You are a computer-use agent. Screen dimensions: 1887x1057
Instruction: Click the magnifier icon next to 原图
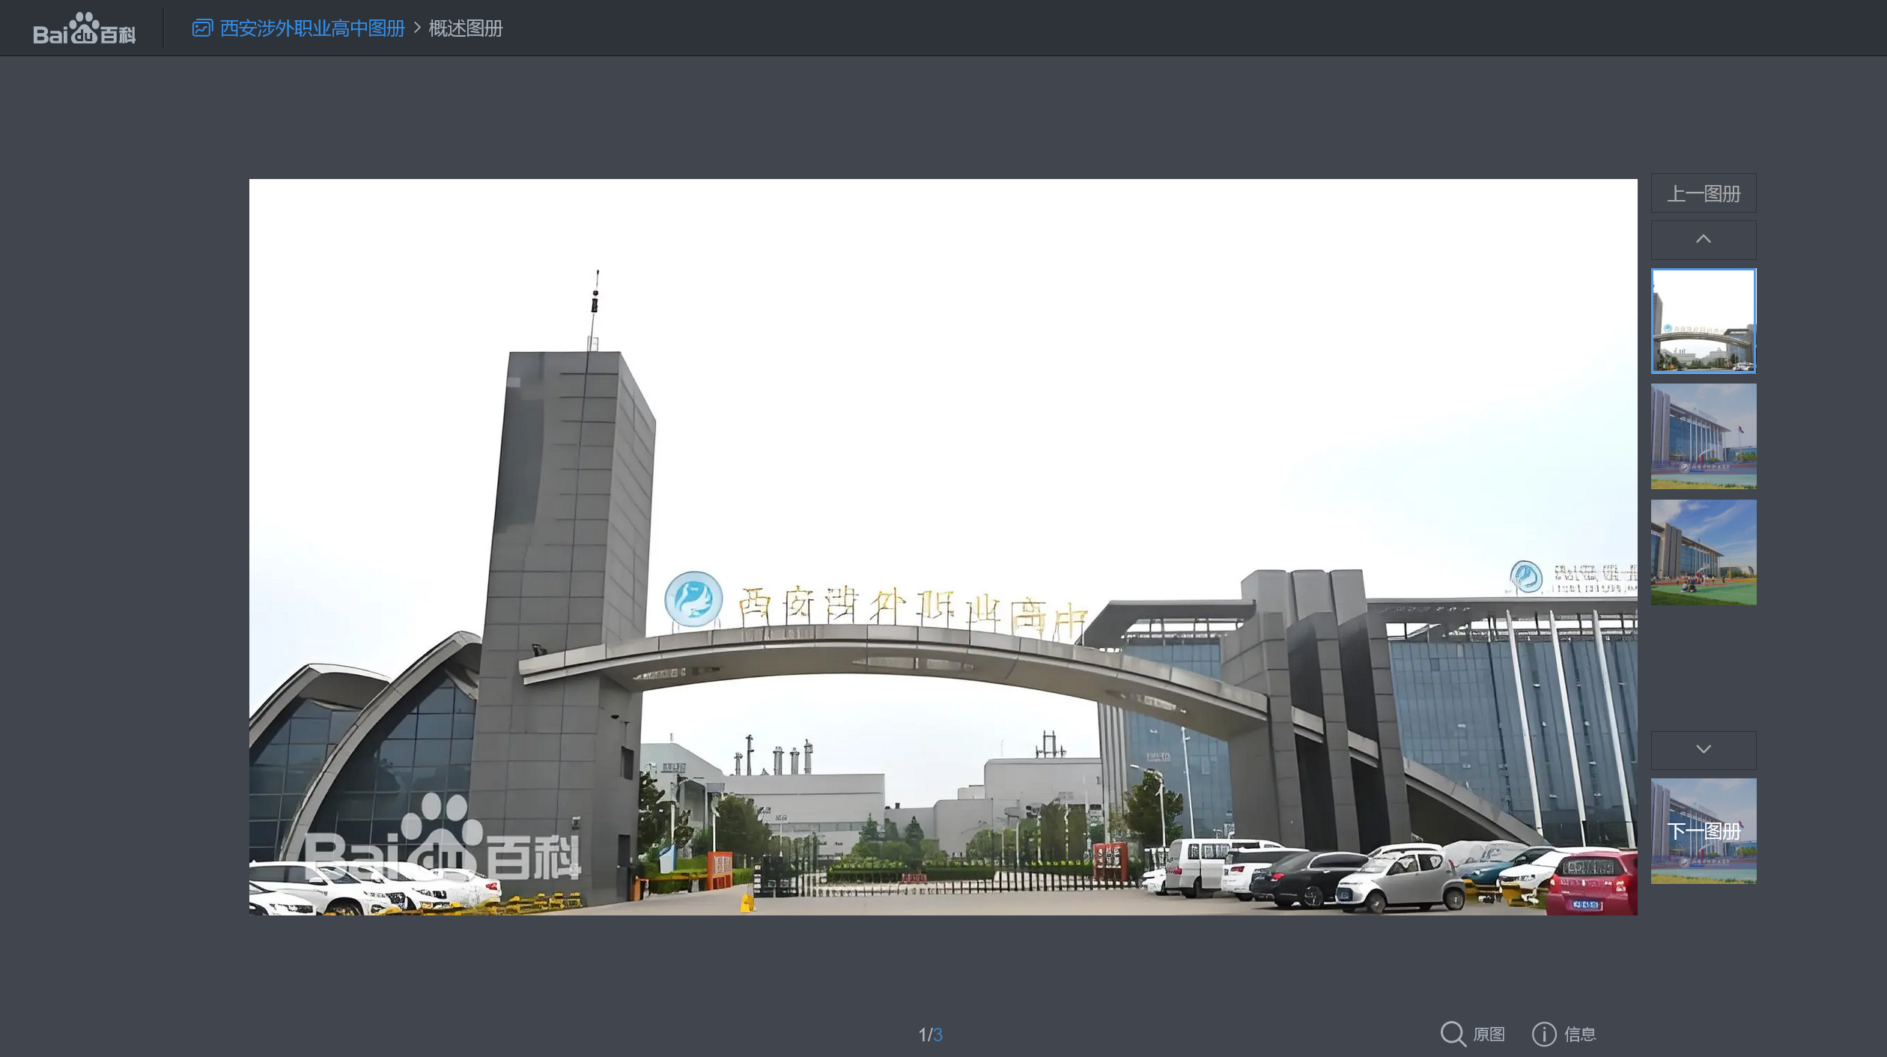1453,1034
